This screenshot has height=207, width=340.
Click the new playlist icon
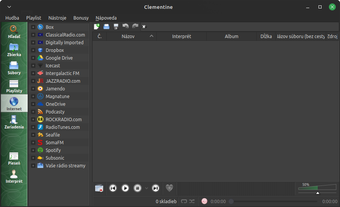coord(97,27)
